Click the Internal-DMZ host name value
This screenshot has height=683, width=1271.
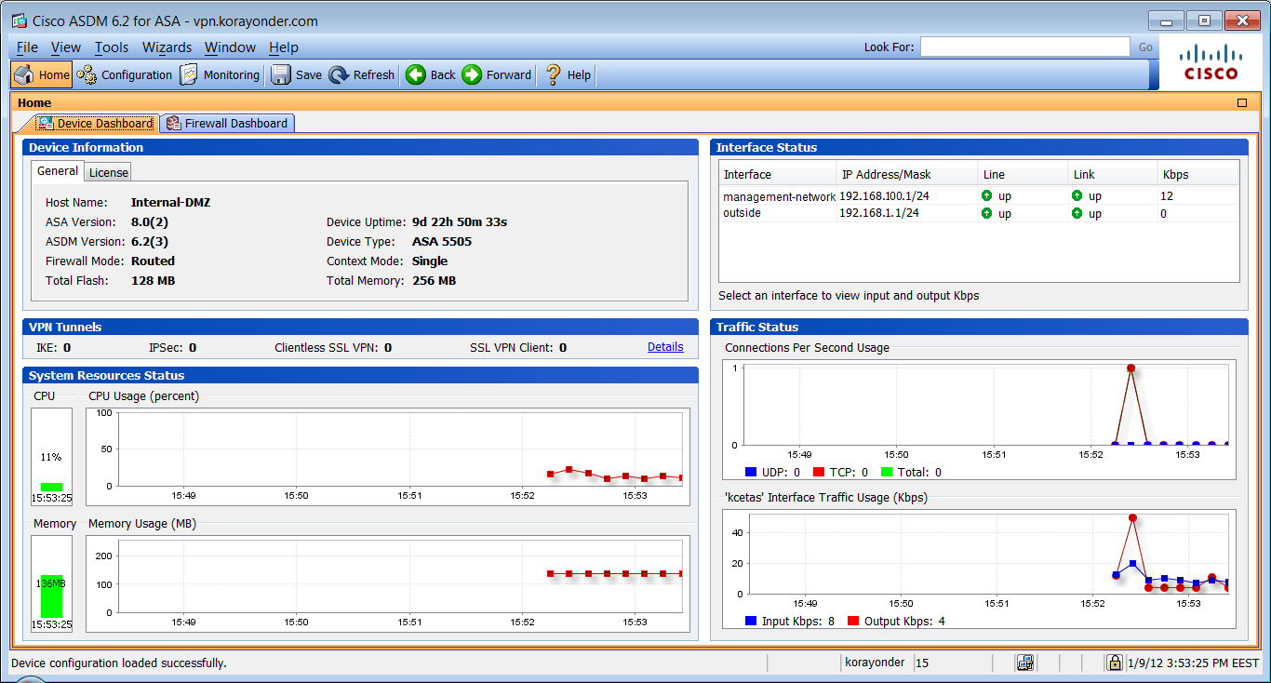tap(170, 202)
